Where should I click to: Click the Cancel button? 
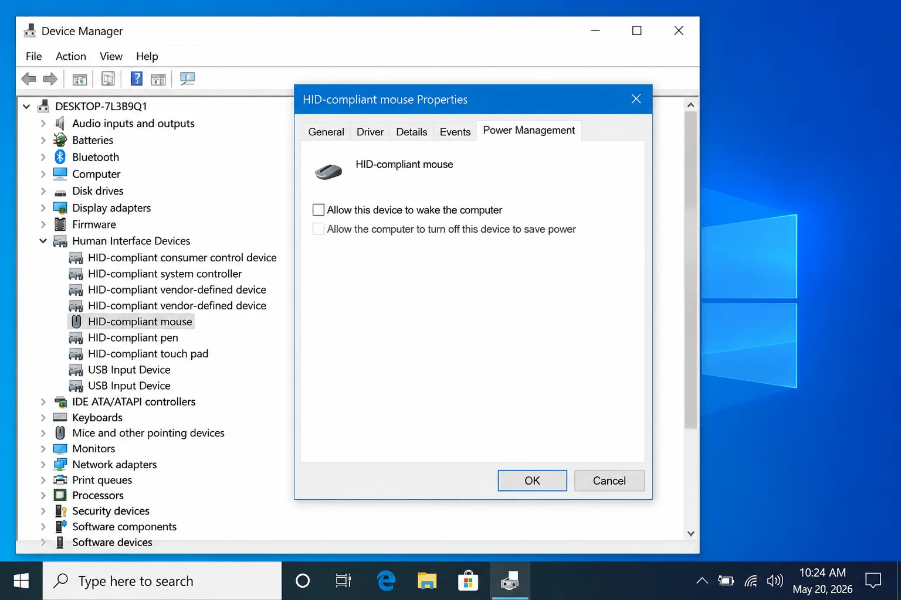(609, 480)
